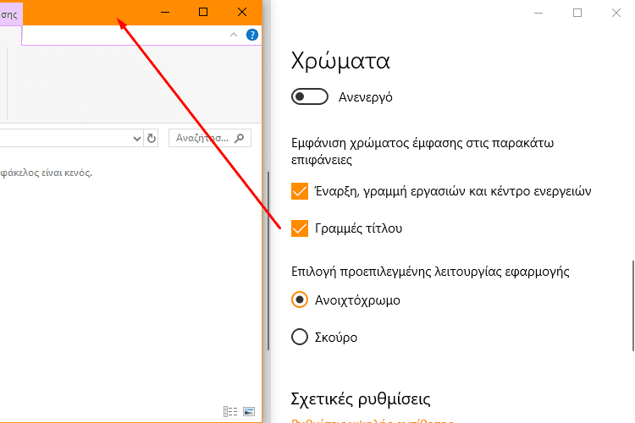Uncheck Έναρξη, γραμμή εργασιών και κέντρο ενεργειών

300,191
